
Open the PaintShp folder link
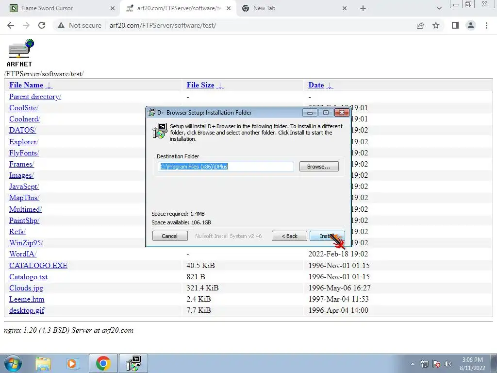point(24,220)
